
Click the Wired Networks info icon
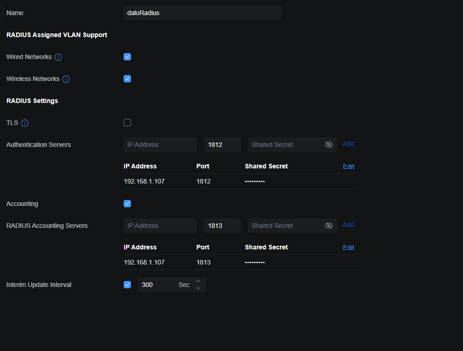click(58, 57)
